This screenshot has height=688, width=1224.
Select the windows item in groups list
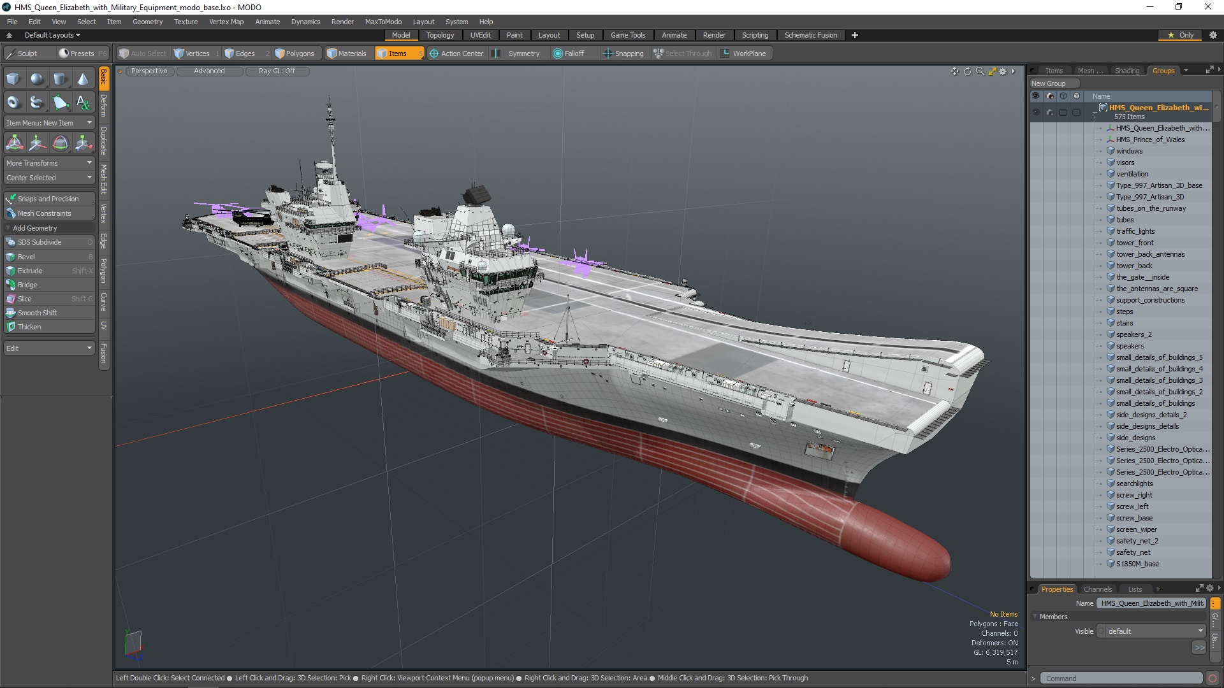[1129, 151]
